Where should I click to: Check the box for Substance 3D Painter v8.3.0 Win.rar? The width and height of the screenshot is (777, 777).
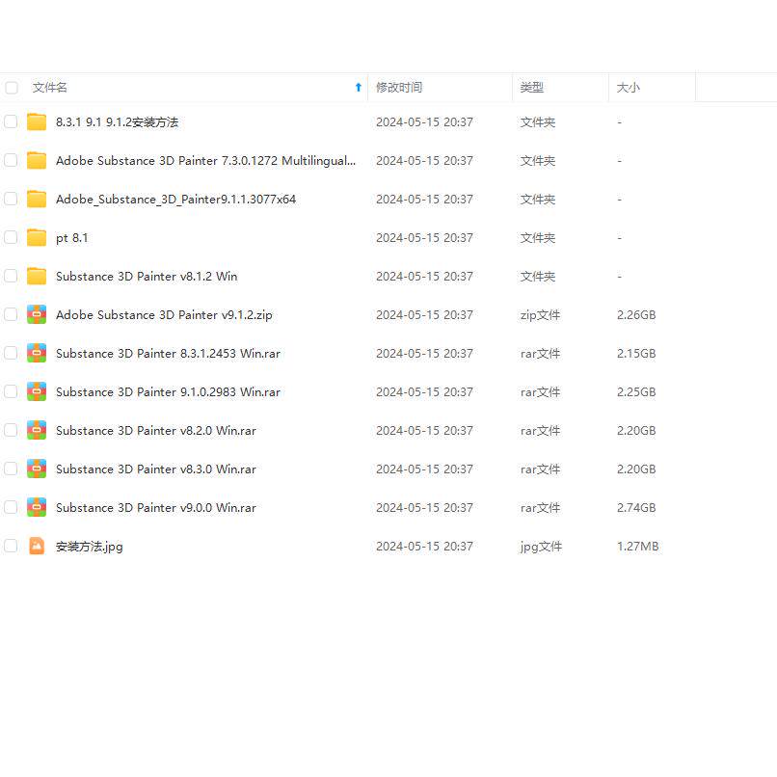pyautogui.click(x=11, y=469)
